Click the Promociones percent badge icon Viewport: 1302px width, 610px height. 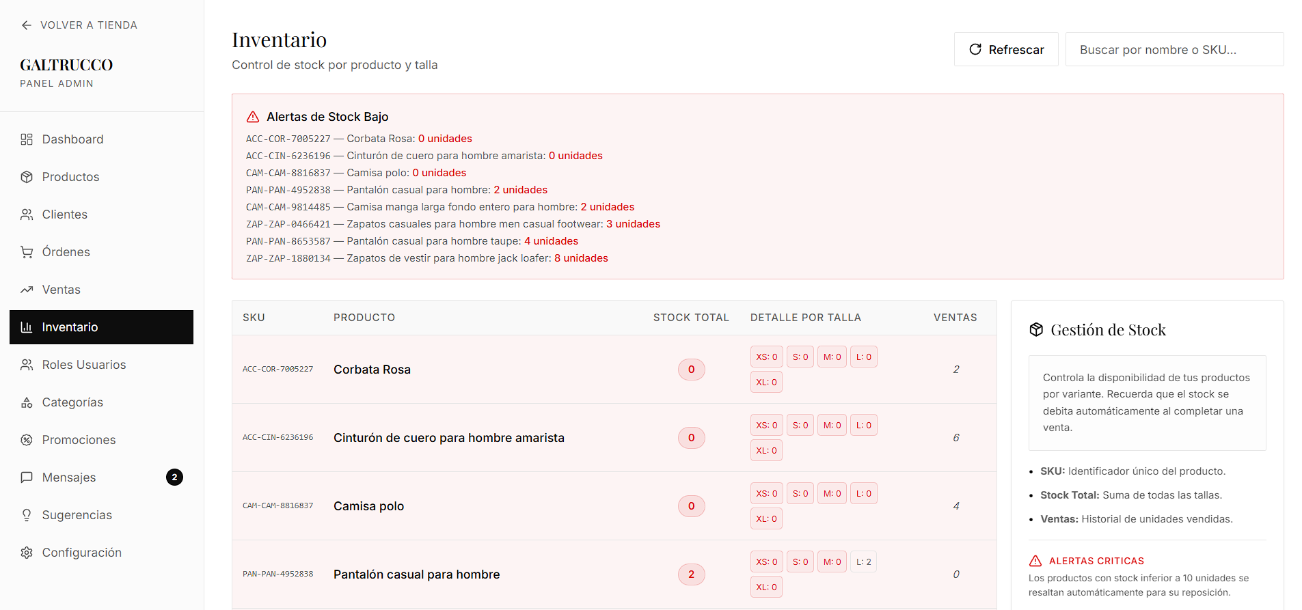pyautogui.click(x=27, y=440)
